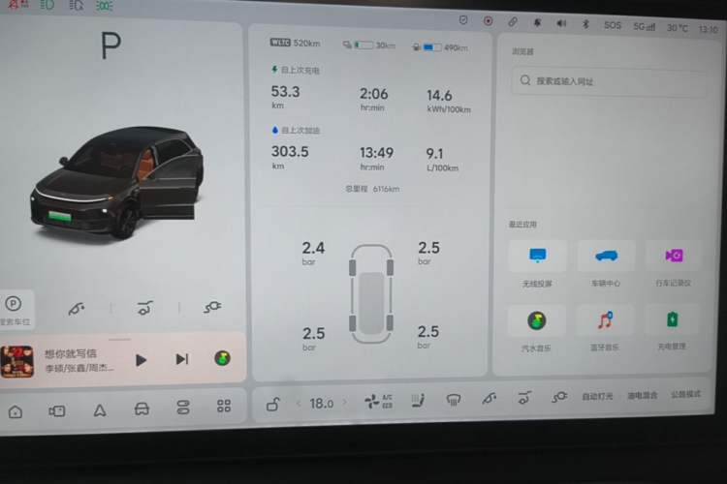Toggle the A/C fan control

click(x=378, y=401)
